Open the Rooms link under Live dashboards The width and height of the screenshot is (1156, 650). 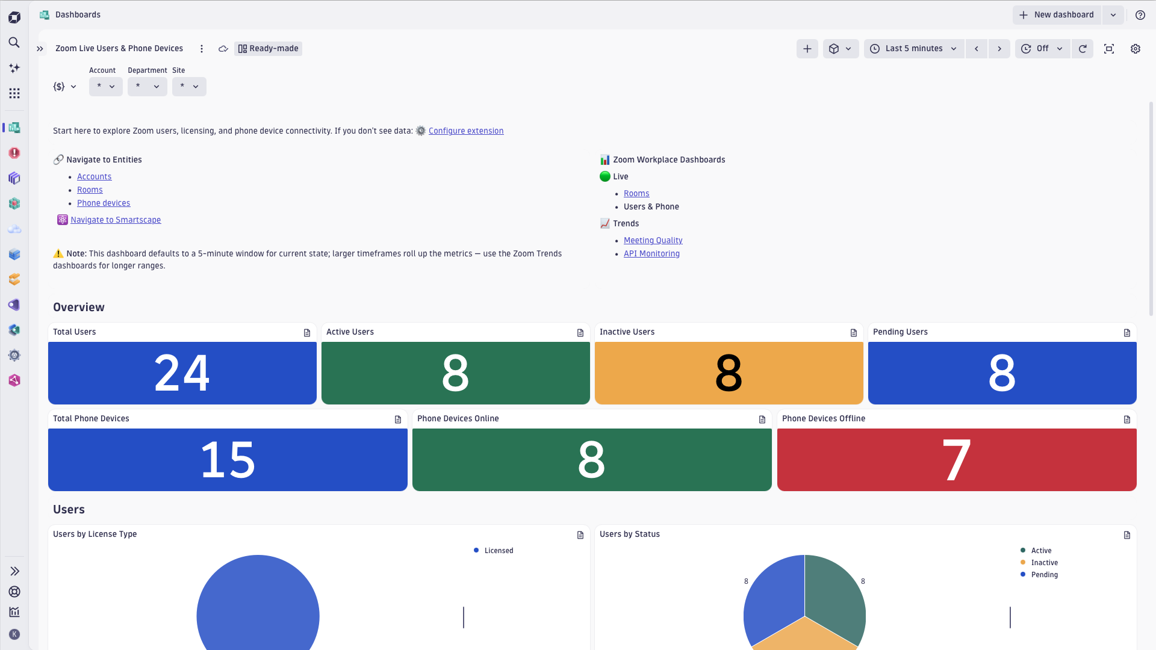tap(636, 194)
